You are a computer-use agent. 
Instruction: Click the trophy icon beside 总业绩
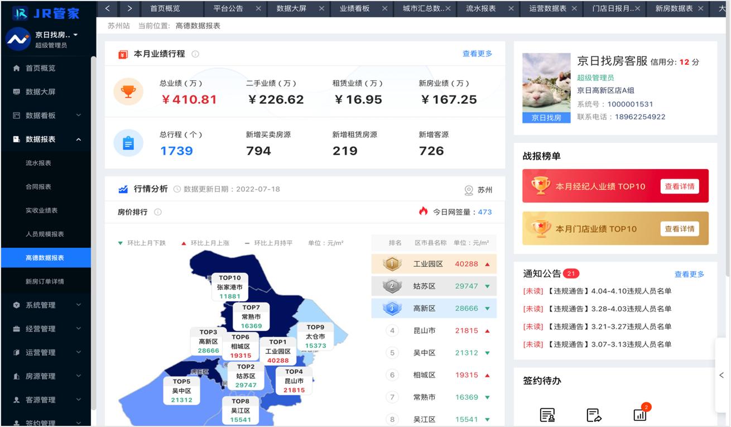128,91
